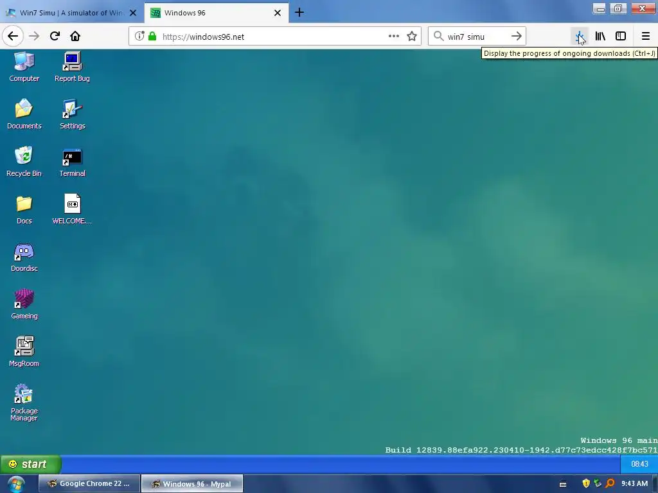
Task: Open the page actions three-dot menu
Action: pos(394,36)
